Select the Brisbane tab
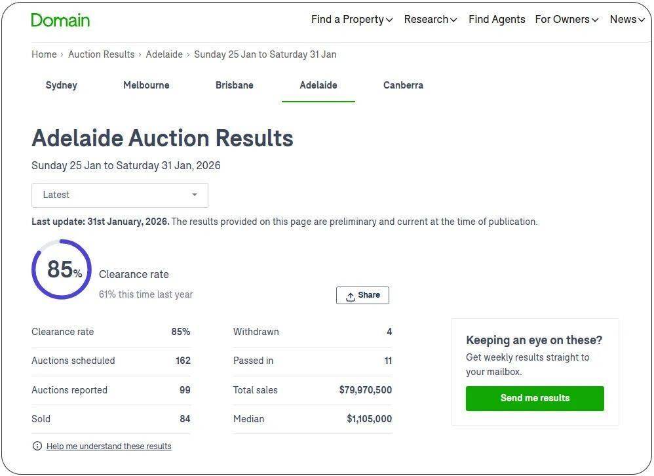This screenshot has width=654, height=476. pyautogui.click(x=235, y=85)
